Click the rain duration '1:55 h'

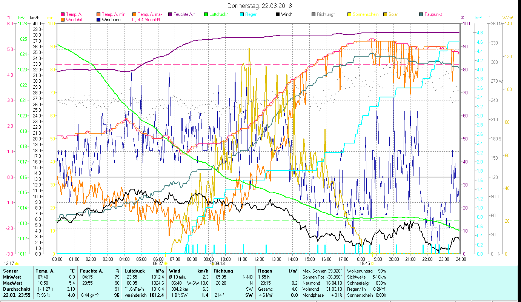click(264, 277)
